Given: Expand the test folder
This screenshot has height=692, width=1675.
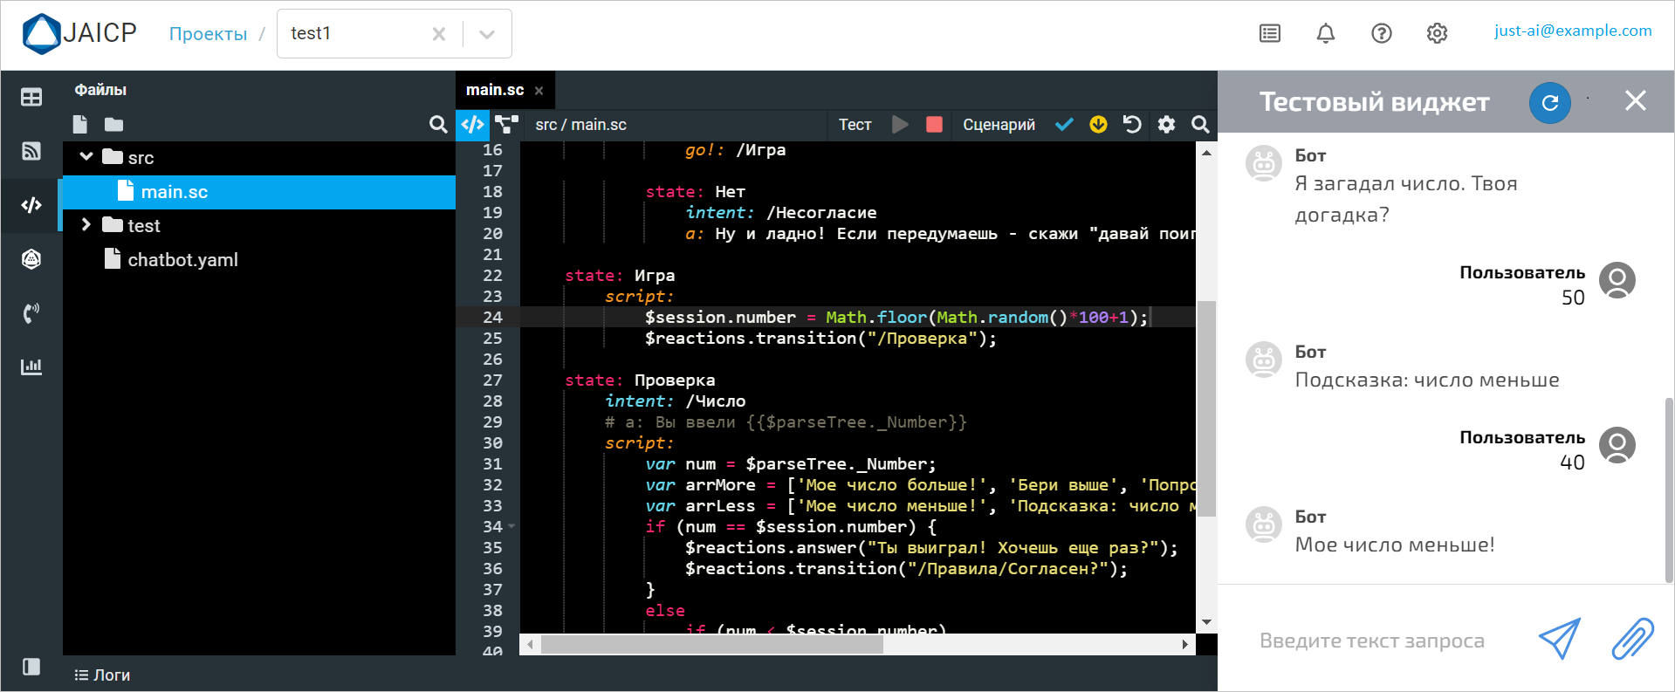Looking at the screenshot, I should (x=86, y=225).
